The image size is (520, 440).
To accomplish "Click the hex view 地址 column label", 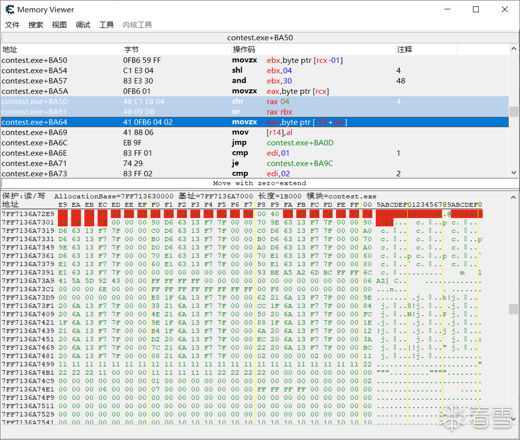I will coord(10,204).
